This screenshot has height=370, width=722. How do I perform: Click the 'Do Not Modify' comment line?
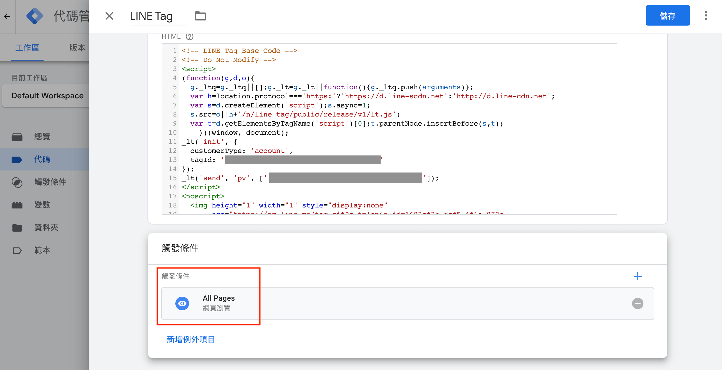pyautogui.click(x=229, y=60)
